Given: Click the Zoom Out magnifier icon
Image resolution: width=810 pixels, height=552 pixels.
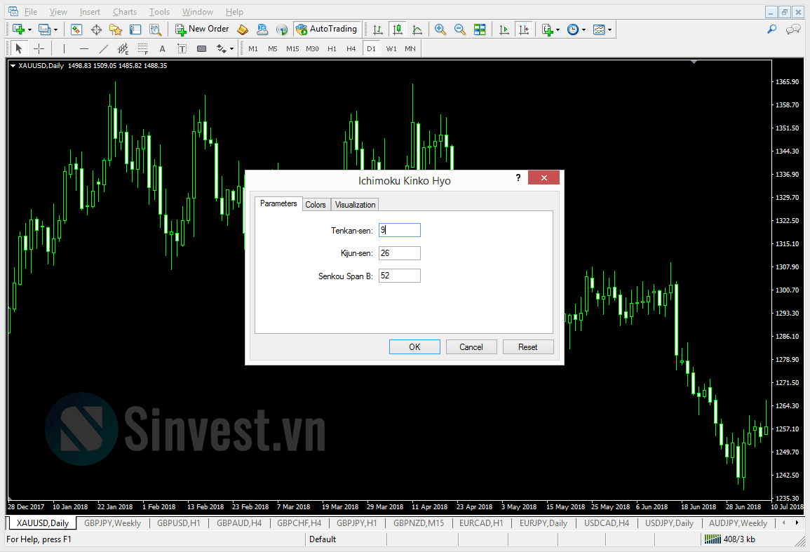Looking at the screenshot, I should 459,29.
